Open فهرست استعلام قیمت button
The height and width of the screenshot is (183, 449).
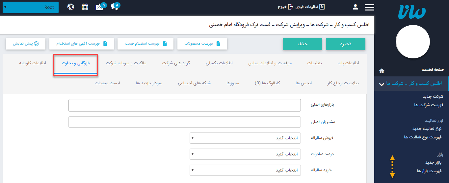pos(146,44)
